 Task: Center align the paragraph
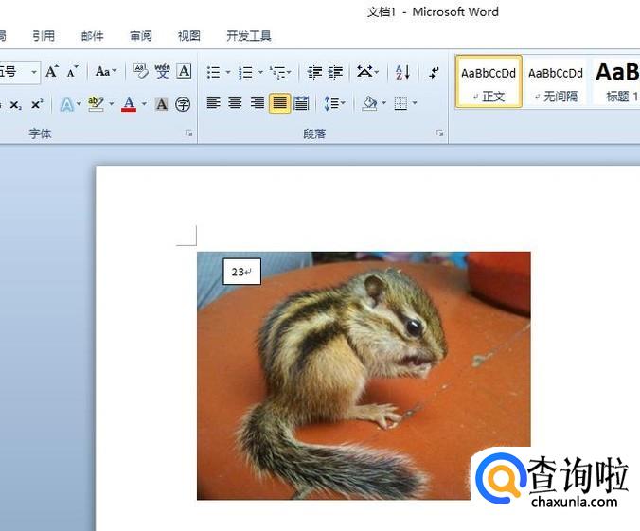pyautogui.click(x=235, y=103)
